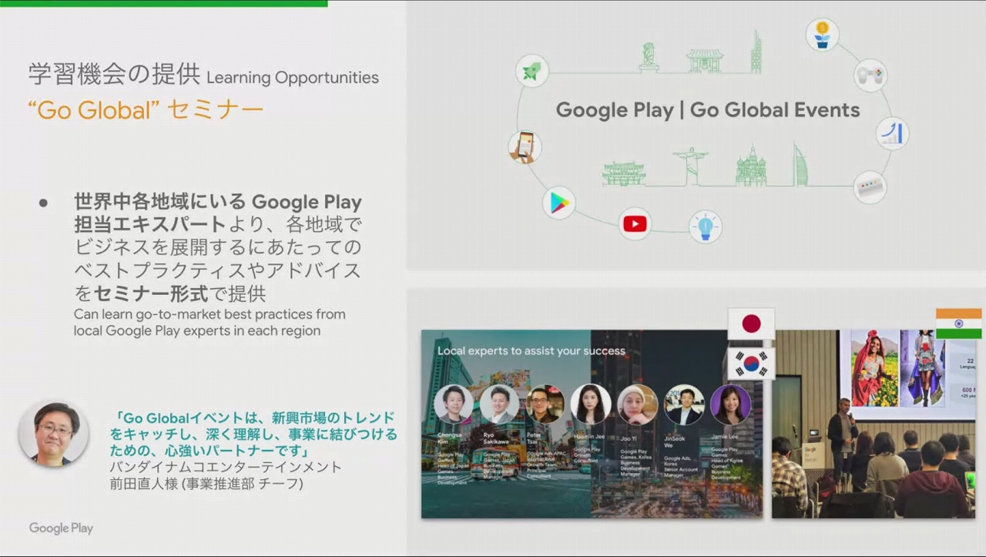Image resolution: width=986 pixels, height=557 pixels.
Task: Click the blue growth chart icon
Action: (x=892, y=133)
